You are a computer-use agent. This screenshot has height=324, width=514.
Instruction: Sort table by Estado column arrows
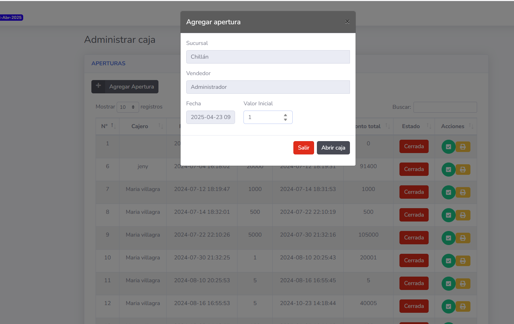pyautogui.click(x=429, y=126)
